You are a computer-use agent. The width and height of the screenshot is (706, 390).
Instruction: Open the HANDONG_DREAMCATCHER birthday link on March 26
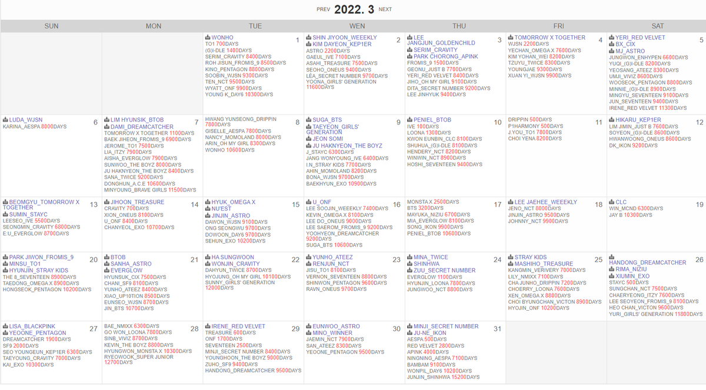pos(647,263)
